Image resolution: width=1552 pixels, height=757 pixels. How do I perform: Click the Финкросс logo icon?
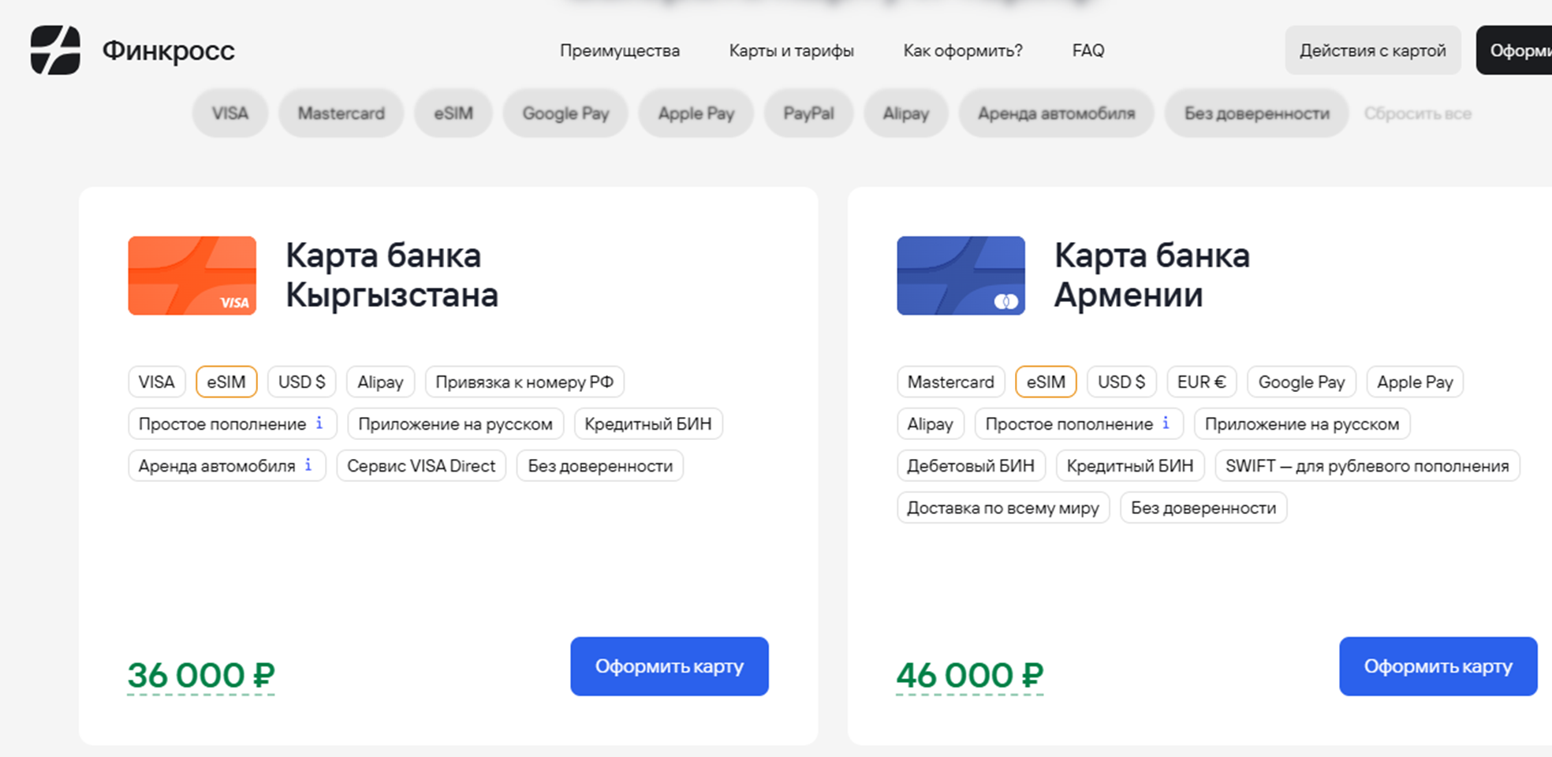[55, 50]
